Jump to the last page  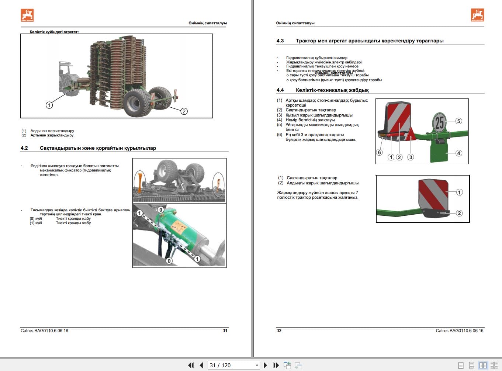tap(276, 365)
